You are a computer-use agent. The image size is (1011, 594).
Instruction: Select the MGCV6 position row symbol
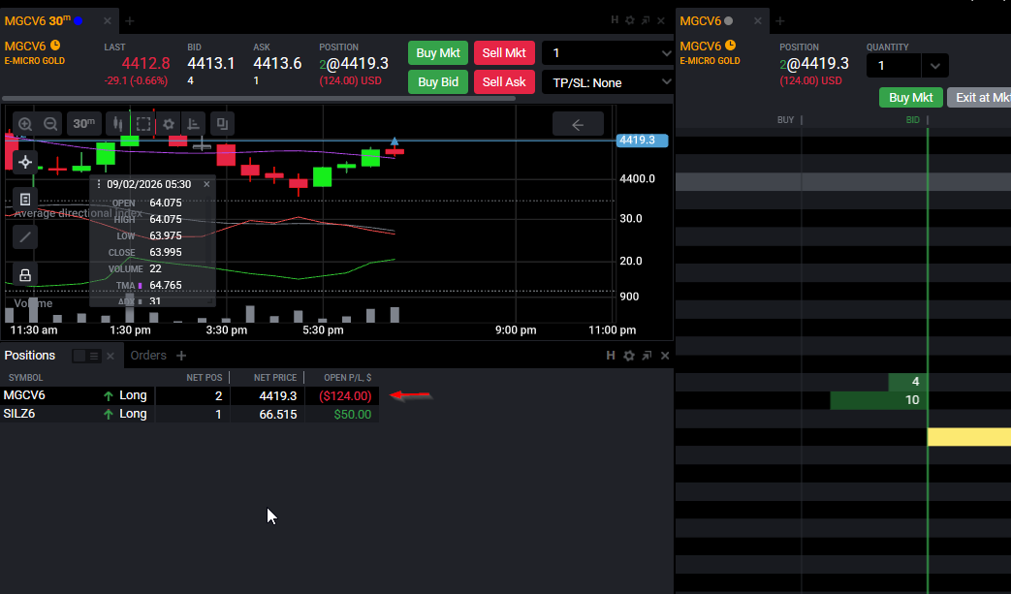point(24,395)
